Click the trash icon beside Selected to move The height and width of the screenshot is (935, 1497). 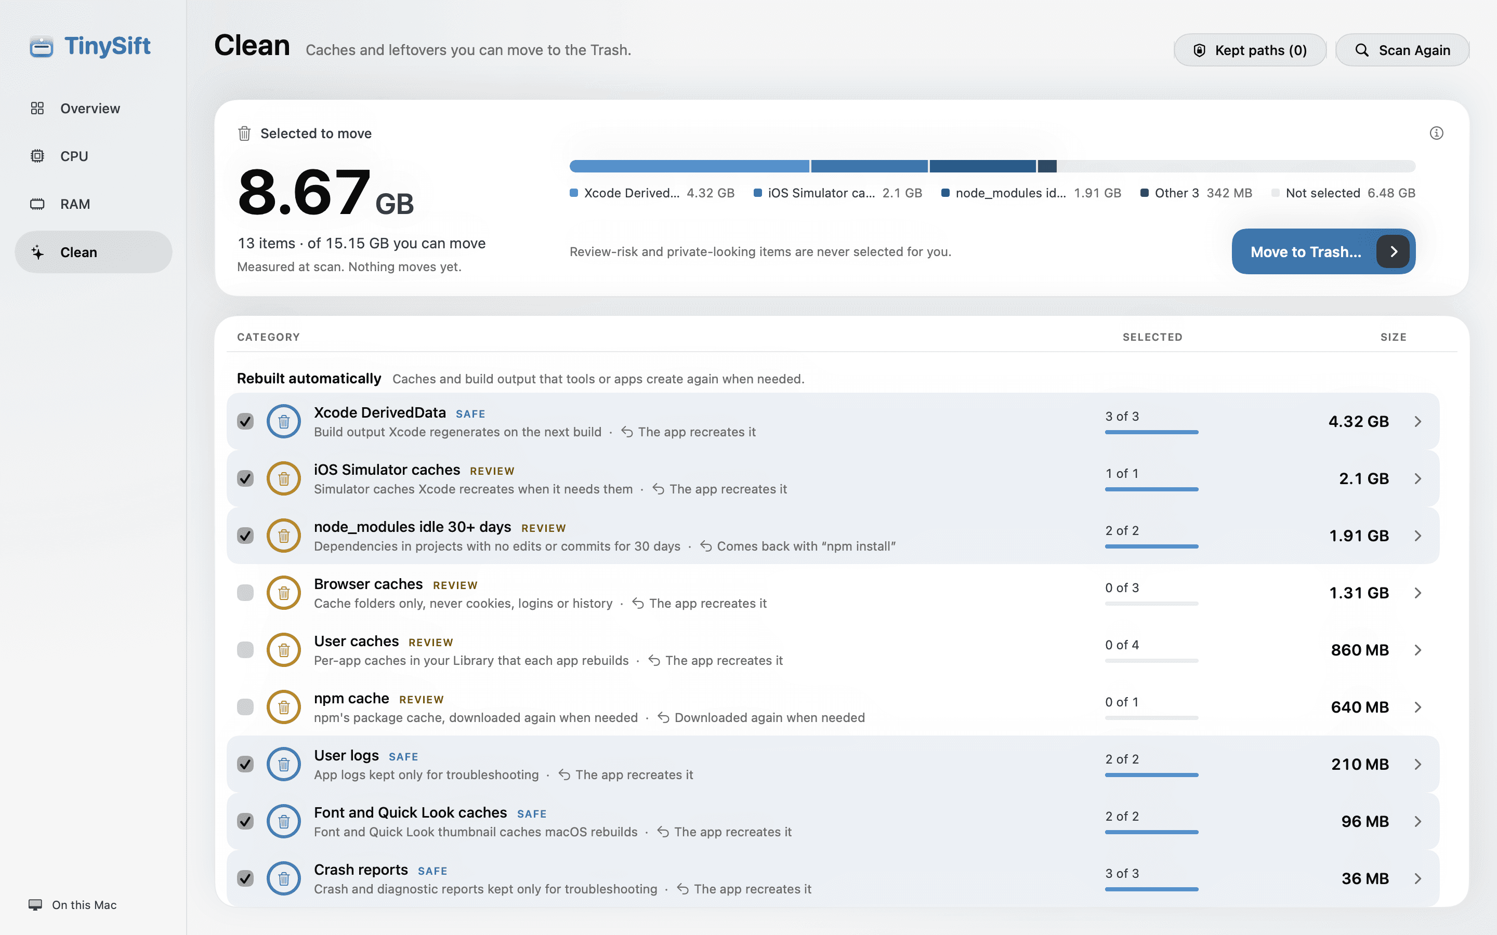244,133
